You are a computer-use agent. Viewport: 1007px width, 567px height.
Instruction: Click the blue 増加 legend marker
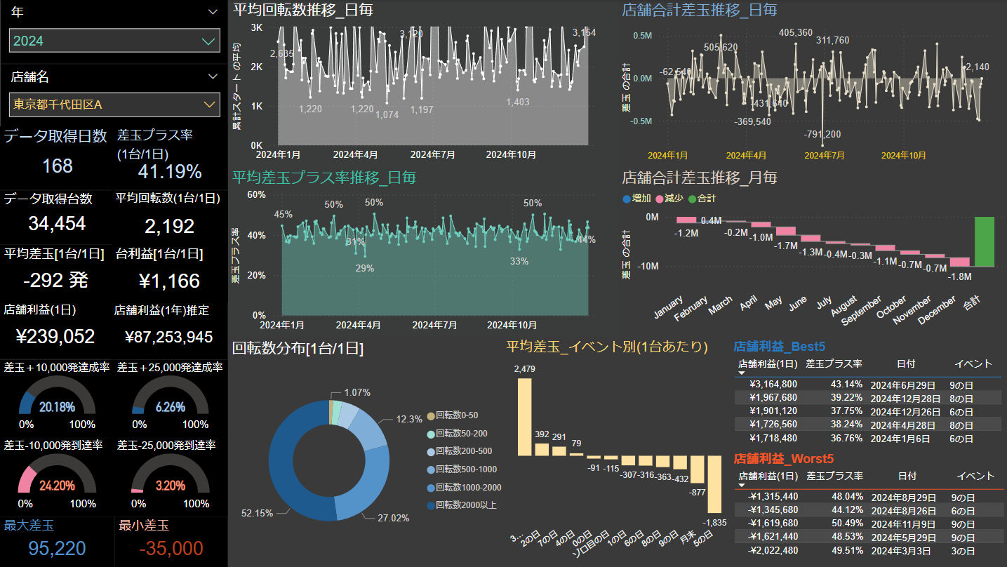pyautogui.click(x=627, y=199)
